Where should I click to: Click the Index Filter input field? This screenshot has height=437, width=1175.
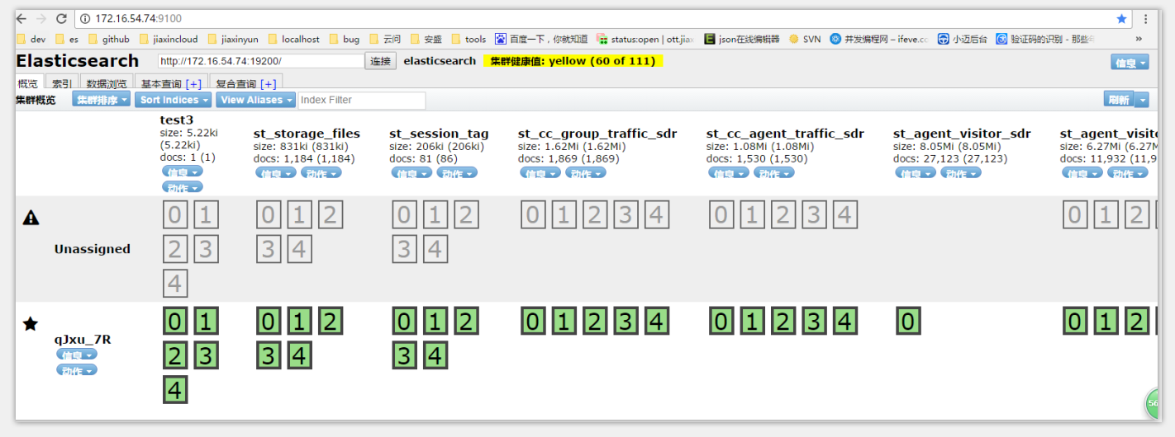coord(361,100)
